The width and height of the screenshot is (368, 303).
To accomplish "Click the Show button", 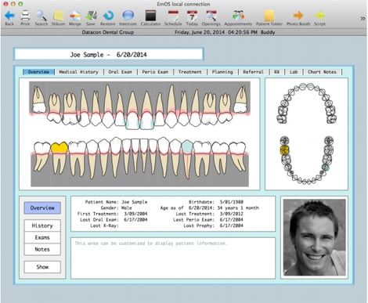I will (42, 267).
